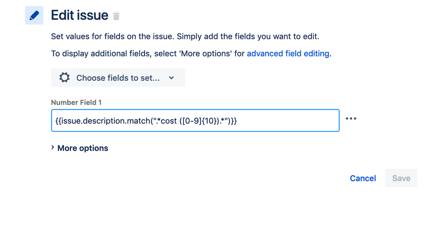Expand the More options section

pos(80,148)
